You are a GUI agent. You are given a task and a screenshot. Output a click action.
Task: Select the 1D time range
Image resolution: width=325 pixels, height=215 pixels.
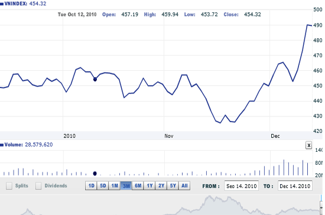[91, 185]
